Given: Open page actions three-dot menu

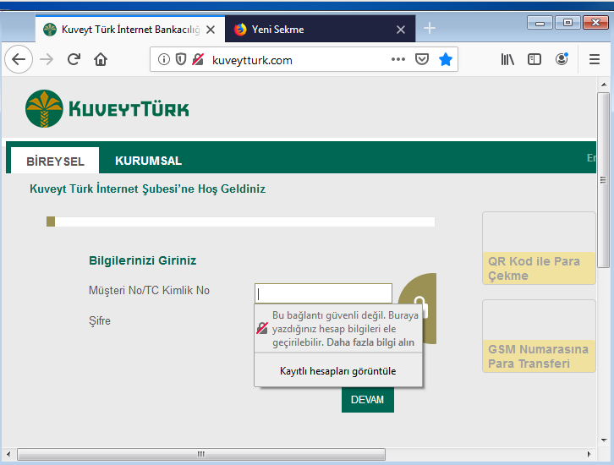Looking at the screenshot, I should [397, 59].
